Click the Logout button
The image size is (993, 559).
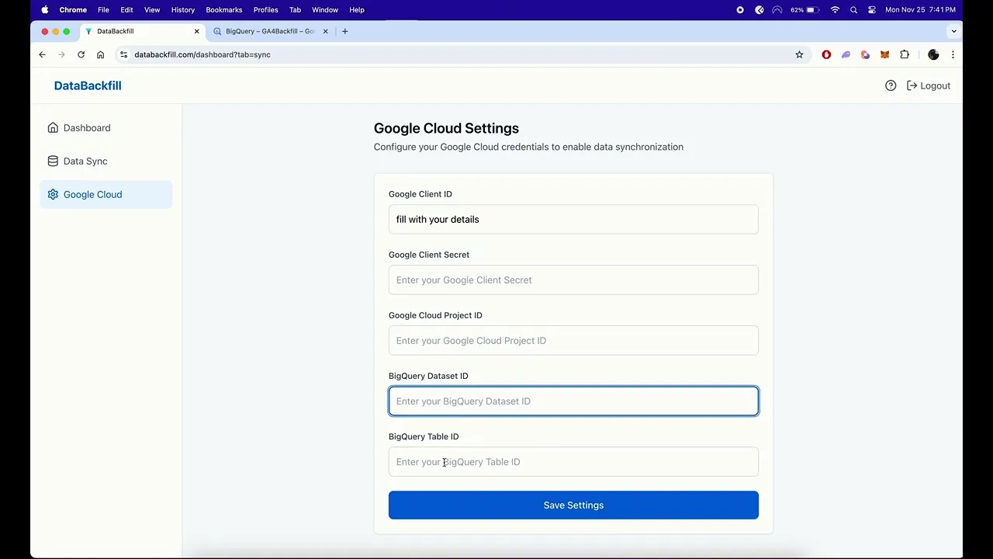[929, 85]
